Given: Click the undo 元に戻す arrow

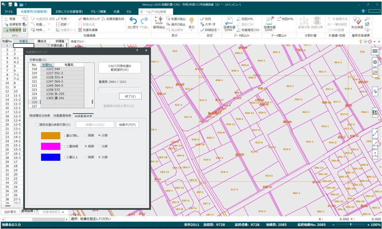Looking at the screenshot, I should click(133, 21).
